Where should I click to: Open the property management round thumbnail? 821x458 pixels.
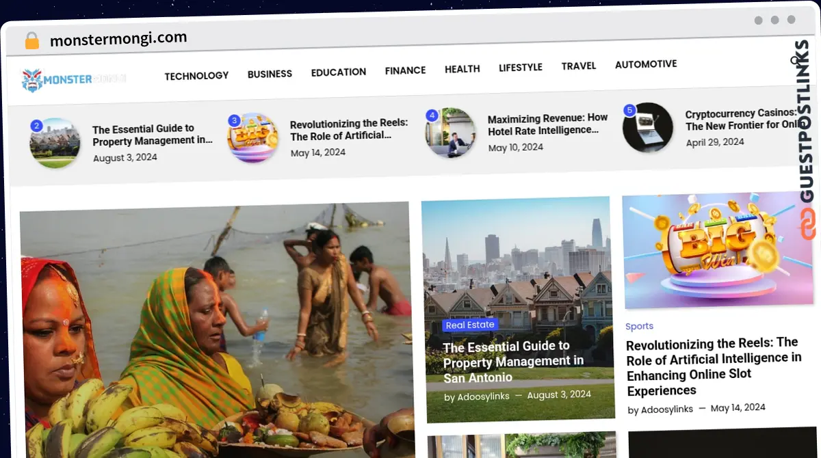(x=55, y=143)
